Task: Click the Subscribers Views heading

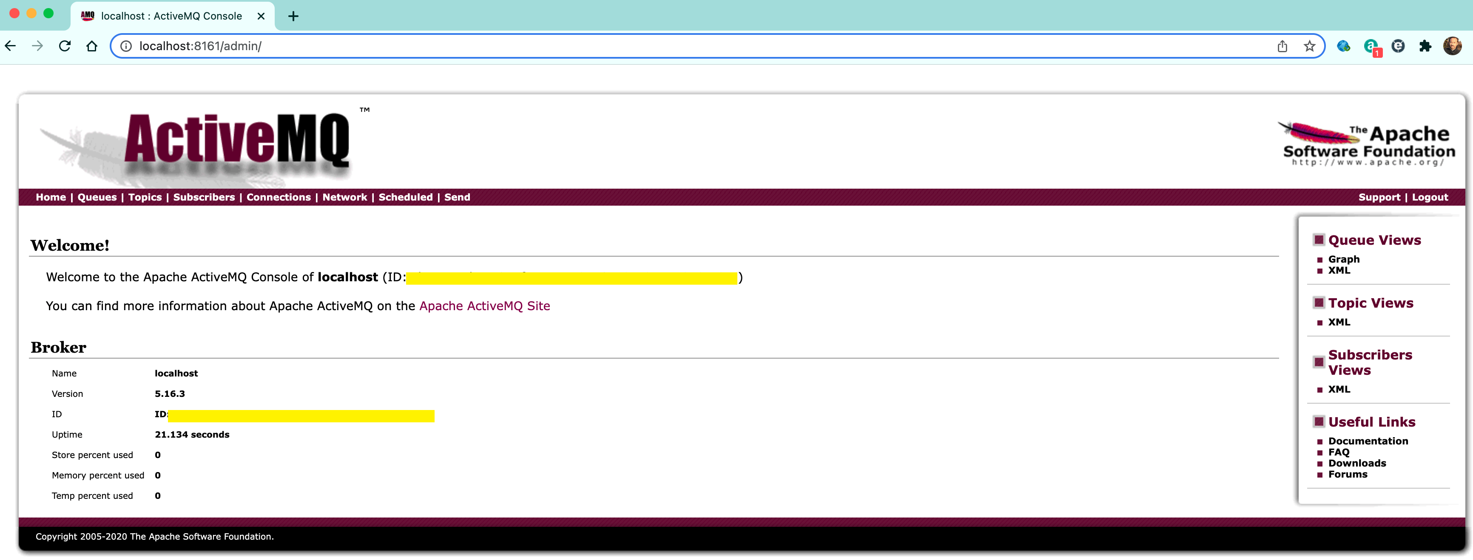Action: tap(1370, 362)
